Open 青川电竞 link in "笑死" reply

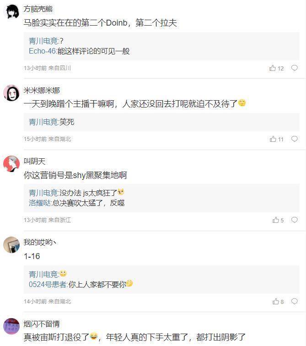tap(43, 122)
